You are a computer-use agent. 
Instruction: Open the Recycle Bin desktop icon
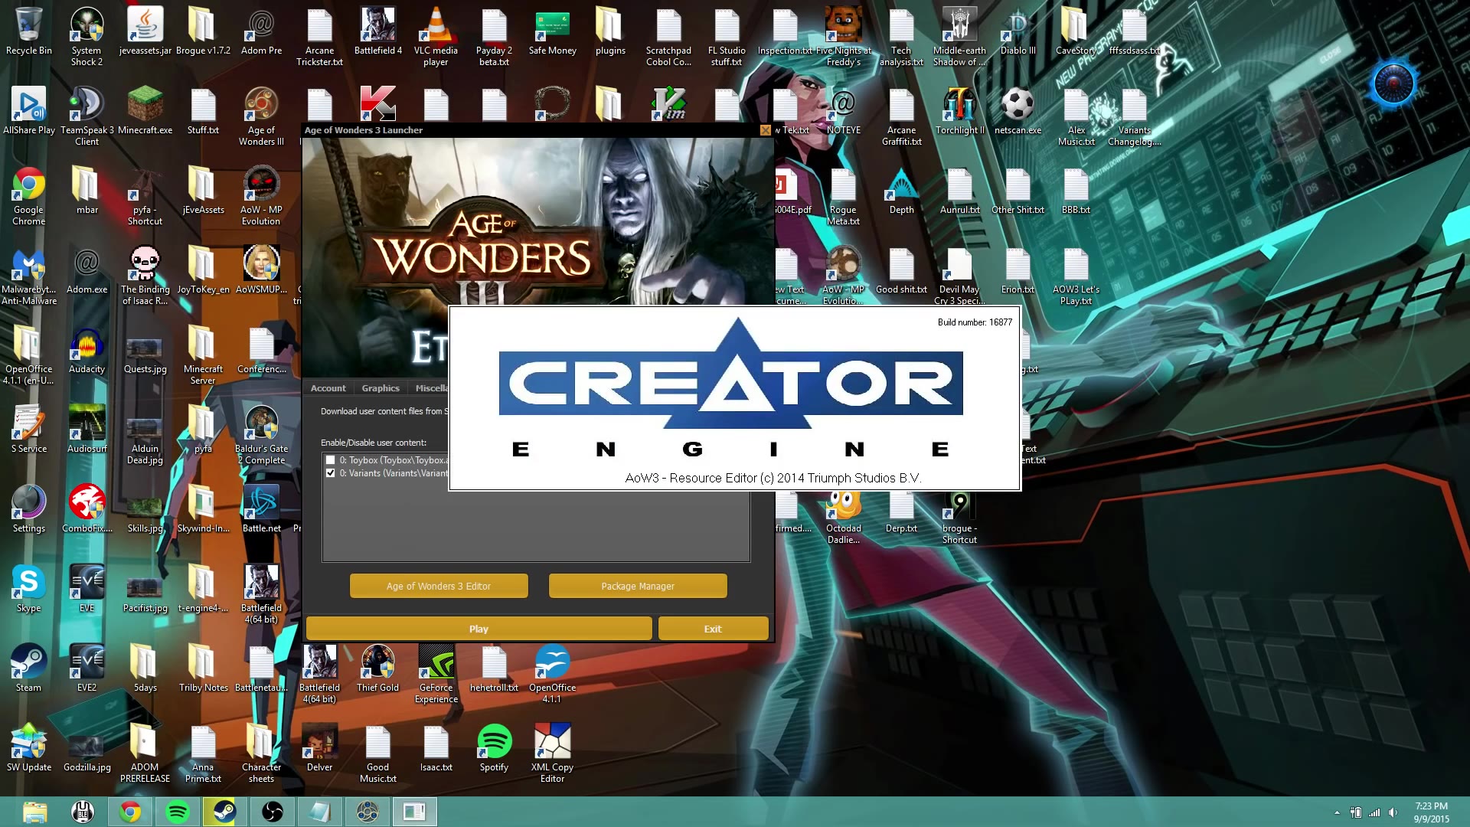[29, 32]
